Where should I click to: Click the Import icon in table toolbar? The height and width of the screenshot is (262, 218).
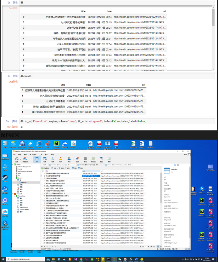point(74,168)
